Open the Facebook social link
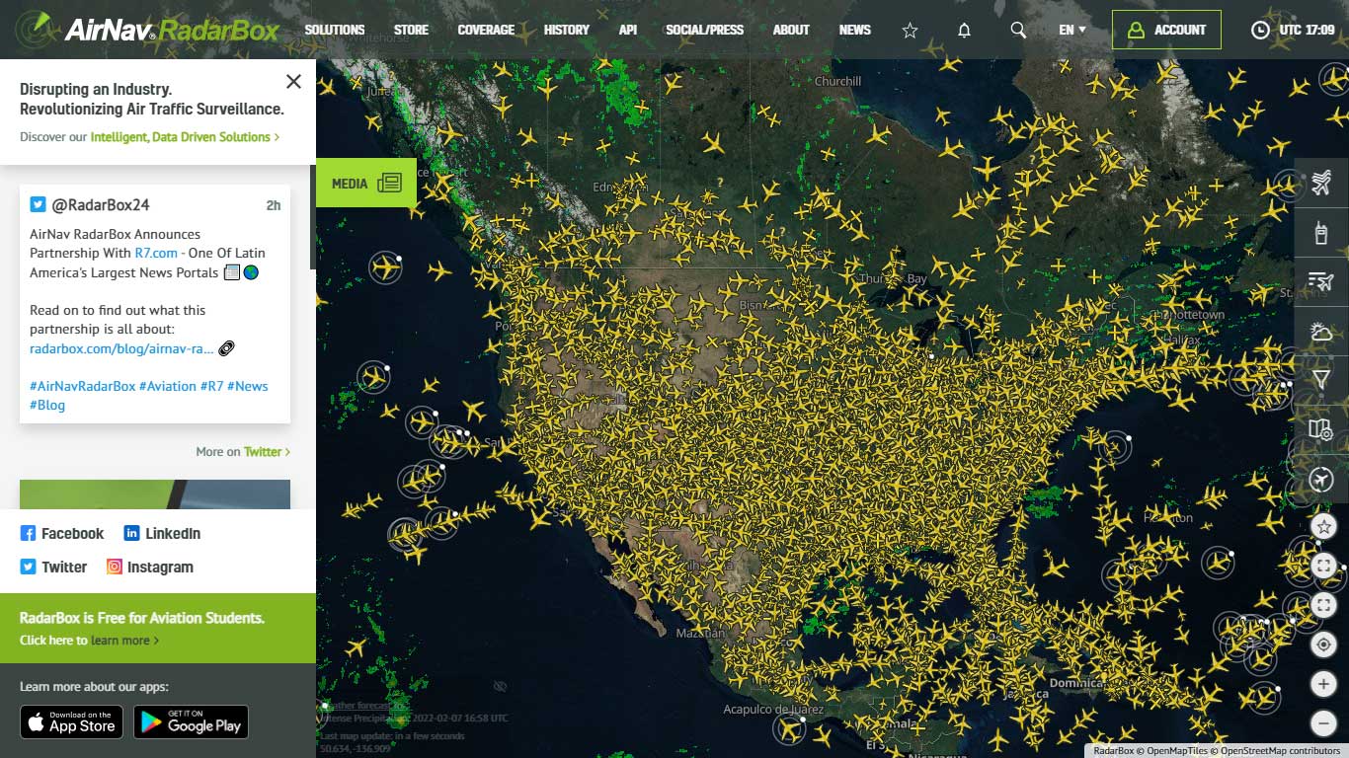This screenshot has width=1349, height=758. (x=62, y=533)
